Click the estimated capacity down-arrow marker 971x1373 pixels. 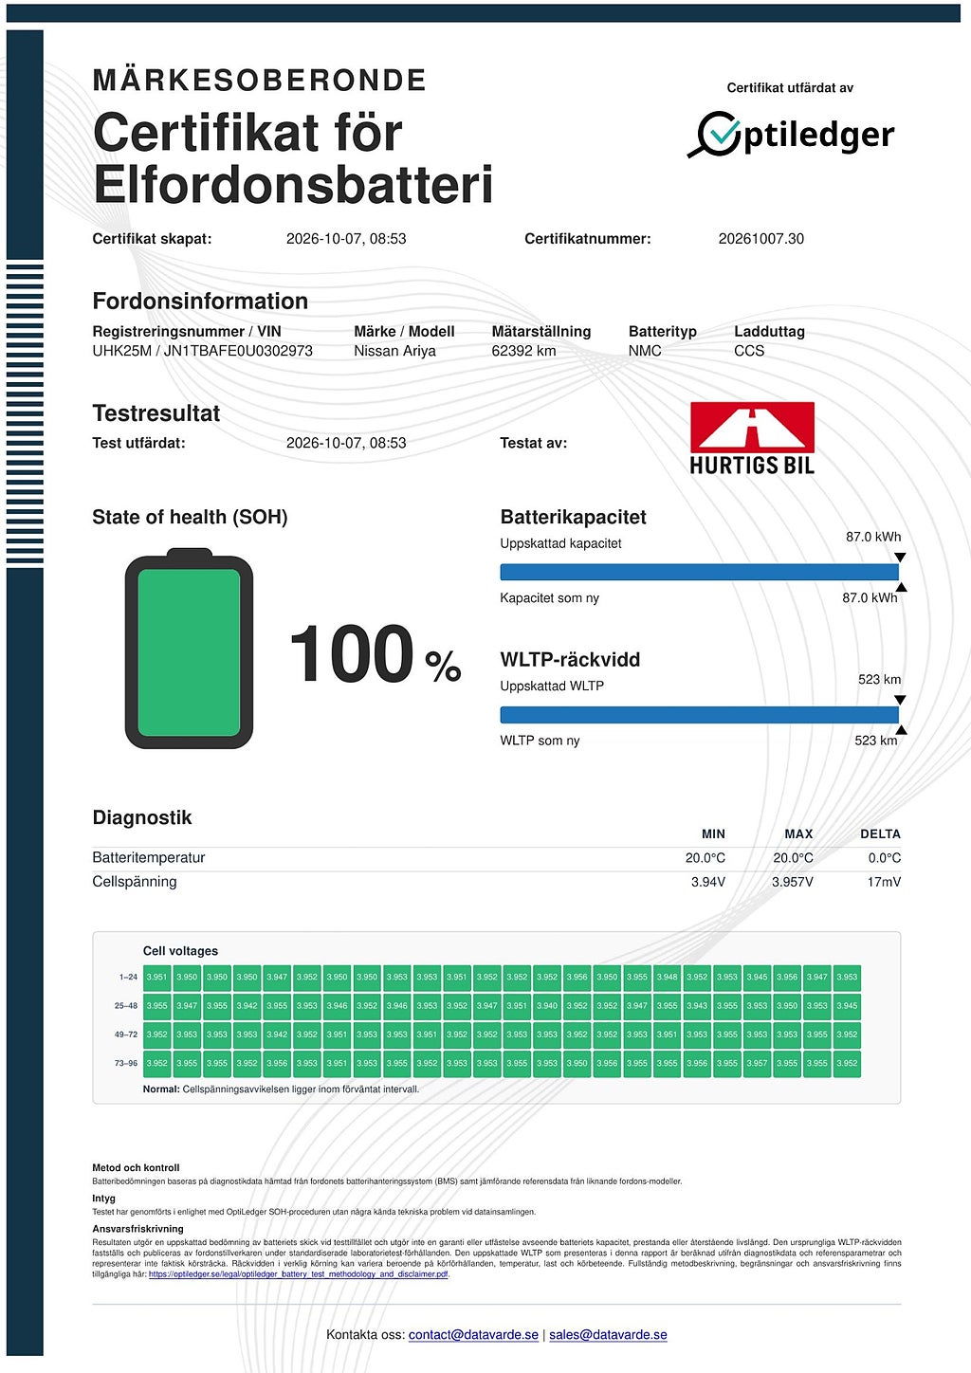900,558
